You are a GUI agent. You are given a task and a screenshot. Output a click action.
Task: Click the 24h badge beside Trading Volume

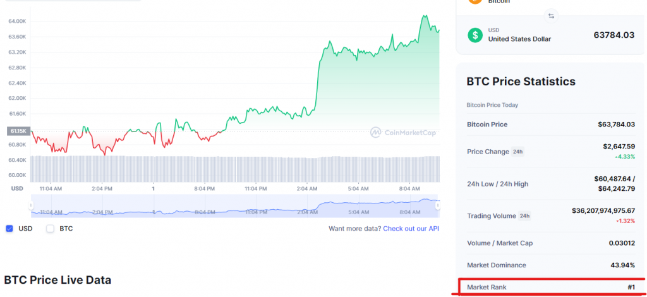524,215
